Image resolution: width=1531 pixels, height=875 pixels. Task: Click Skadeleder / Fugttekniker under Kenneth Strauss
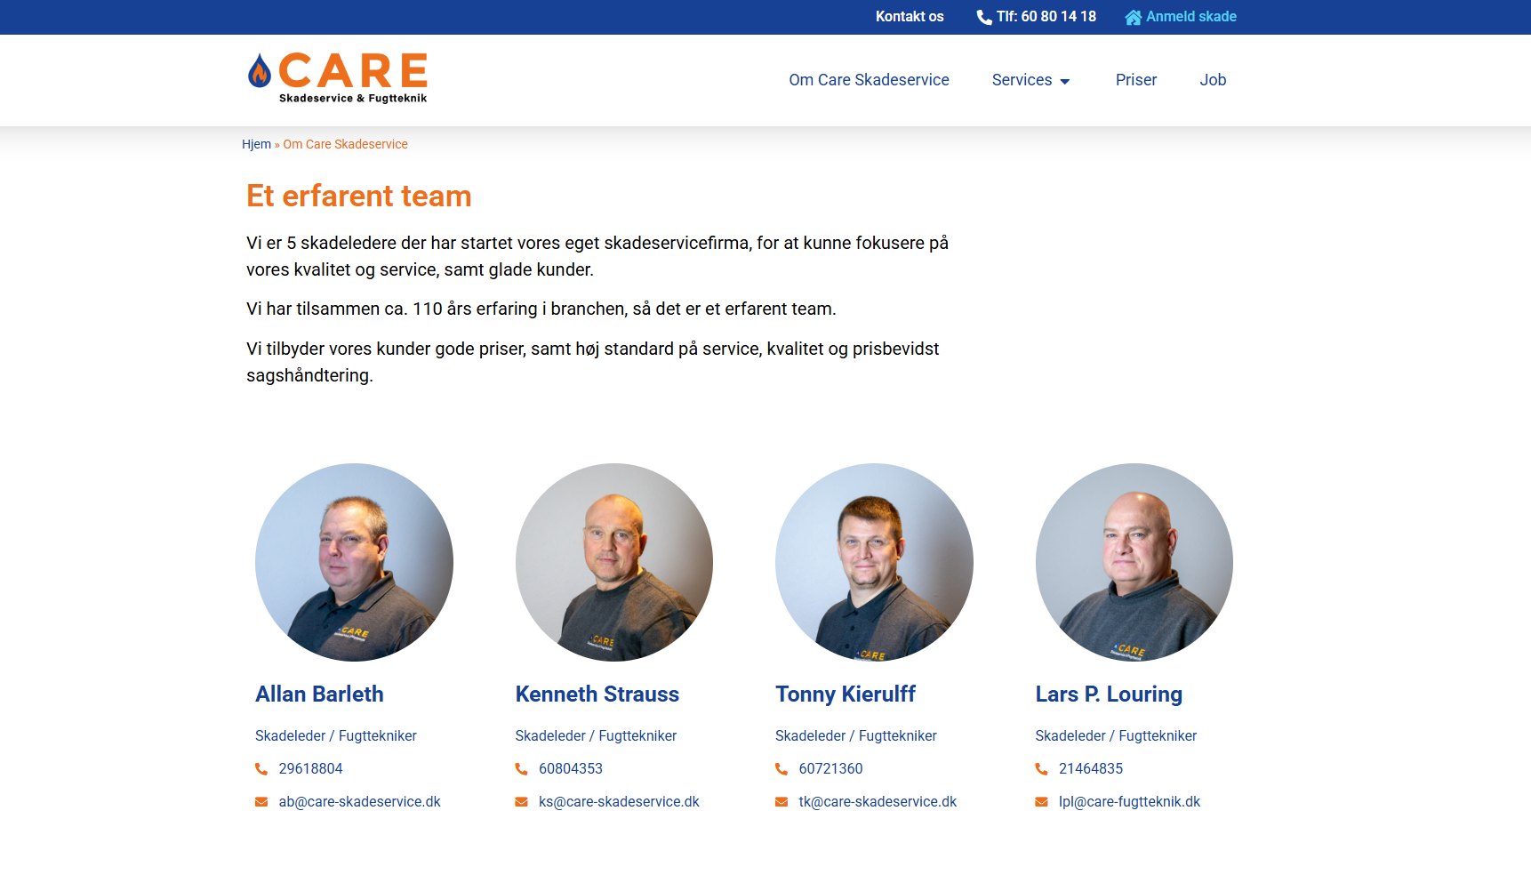[596, 736]
